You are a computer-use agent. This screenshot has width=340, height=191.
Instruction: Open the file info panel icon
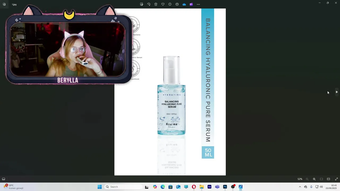170,4
